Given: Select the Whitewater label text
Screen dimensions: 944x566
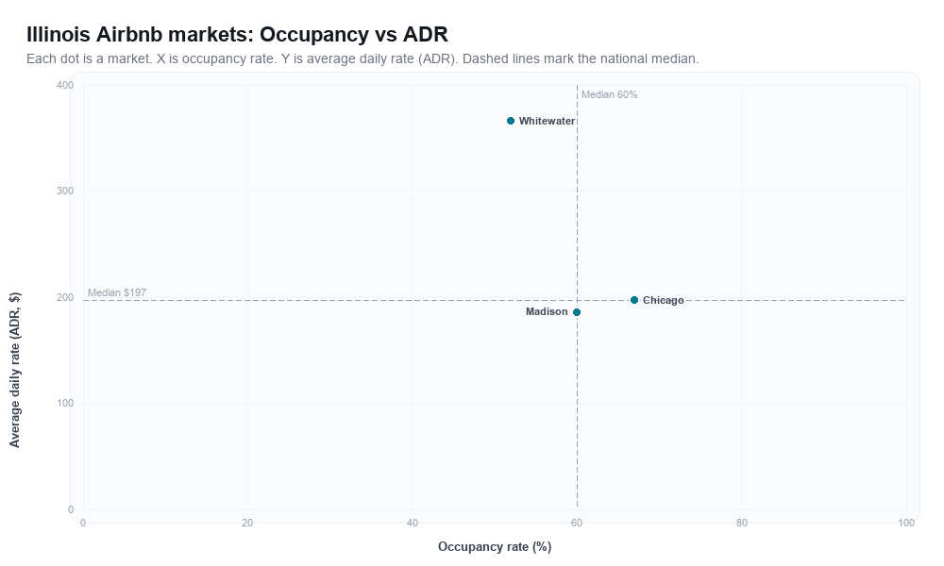Looking at the screenshot, I should (x=547, y=121).
